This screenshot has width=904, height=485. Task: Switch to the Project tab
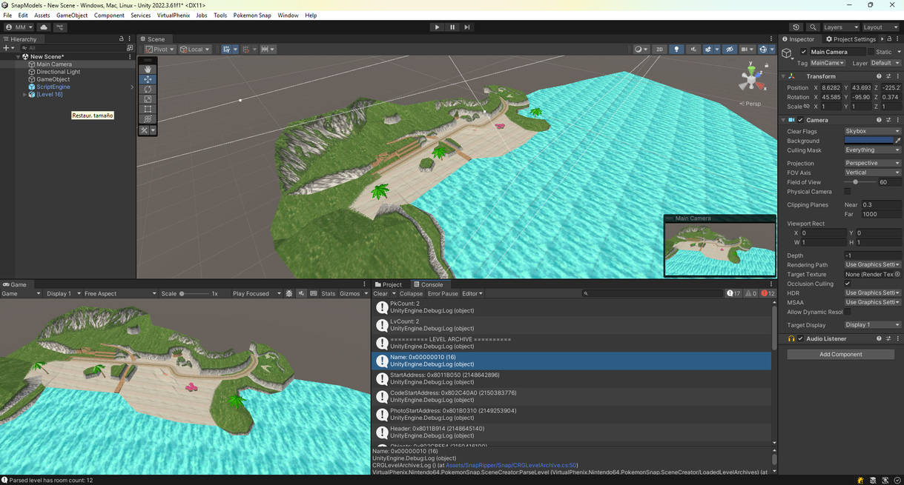[x=389, y=284]
